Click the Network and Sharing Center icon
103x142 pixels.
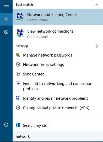(20, 17)
